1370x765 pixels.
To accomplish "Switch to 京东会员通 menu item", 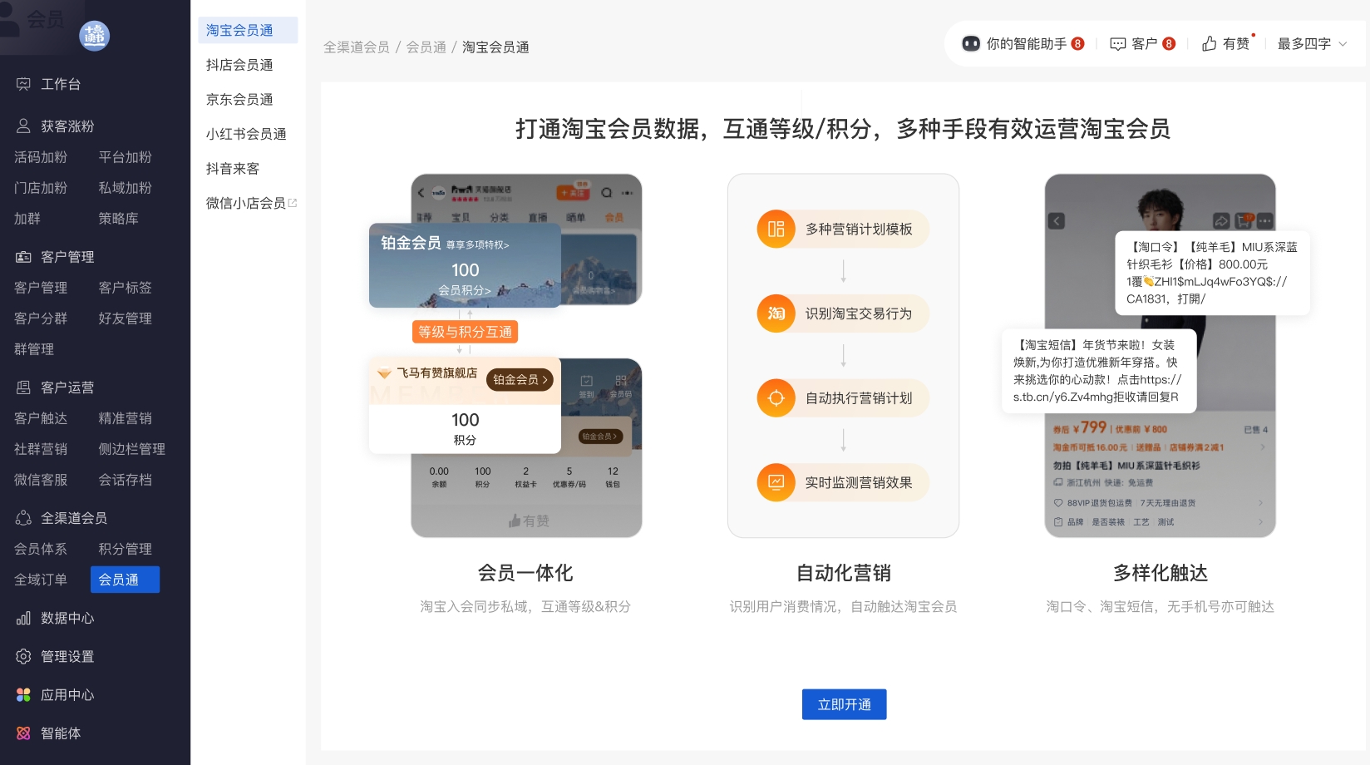I will click(x=239, y=99).
